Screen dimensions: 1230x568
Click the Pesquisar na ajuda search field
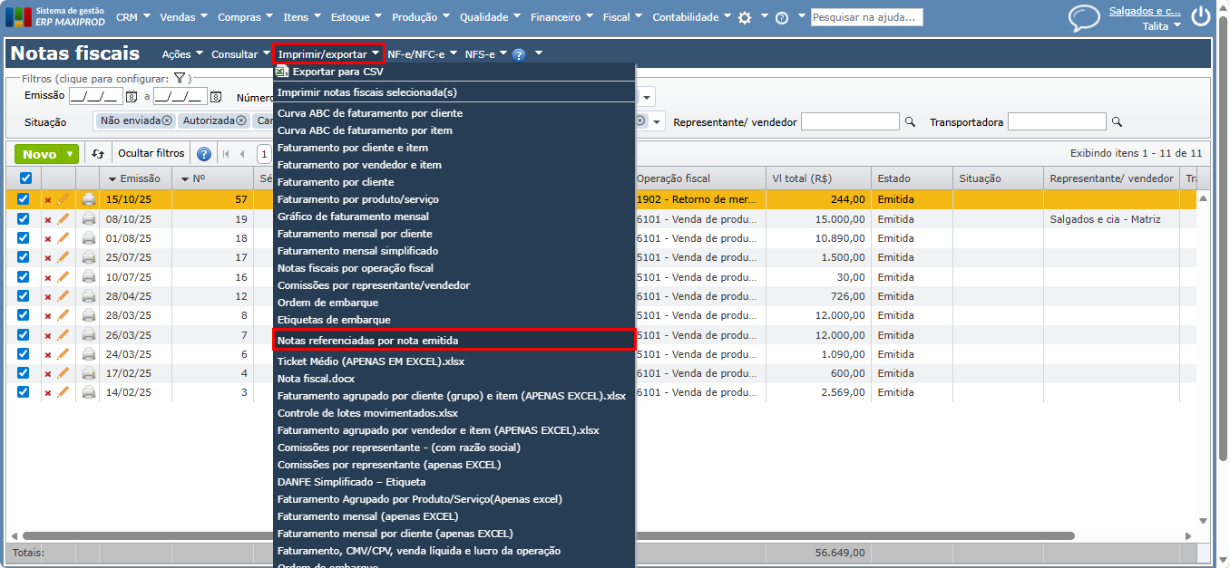coord(866,17)
